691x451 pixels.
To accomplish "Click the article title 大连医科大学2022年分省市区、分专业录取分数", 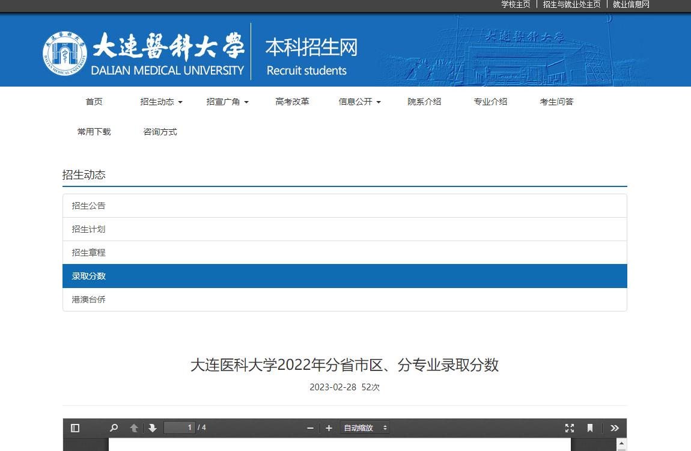I will 345,365.
